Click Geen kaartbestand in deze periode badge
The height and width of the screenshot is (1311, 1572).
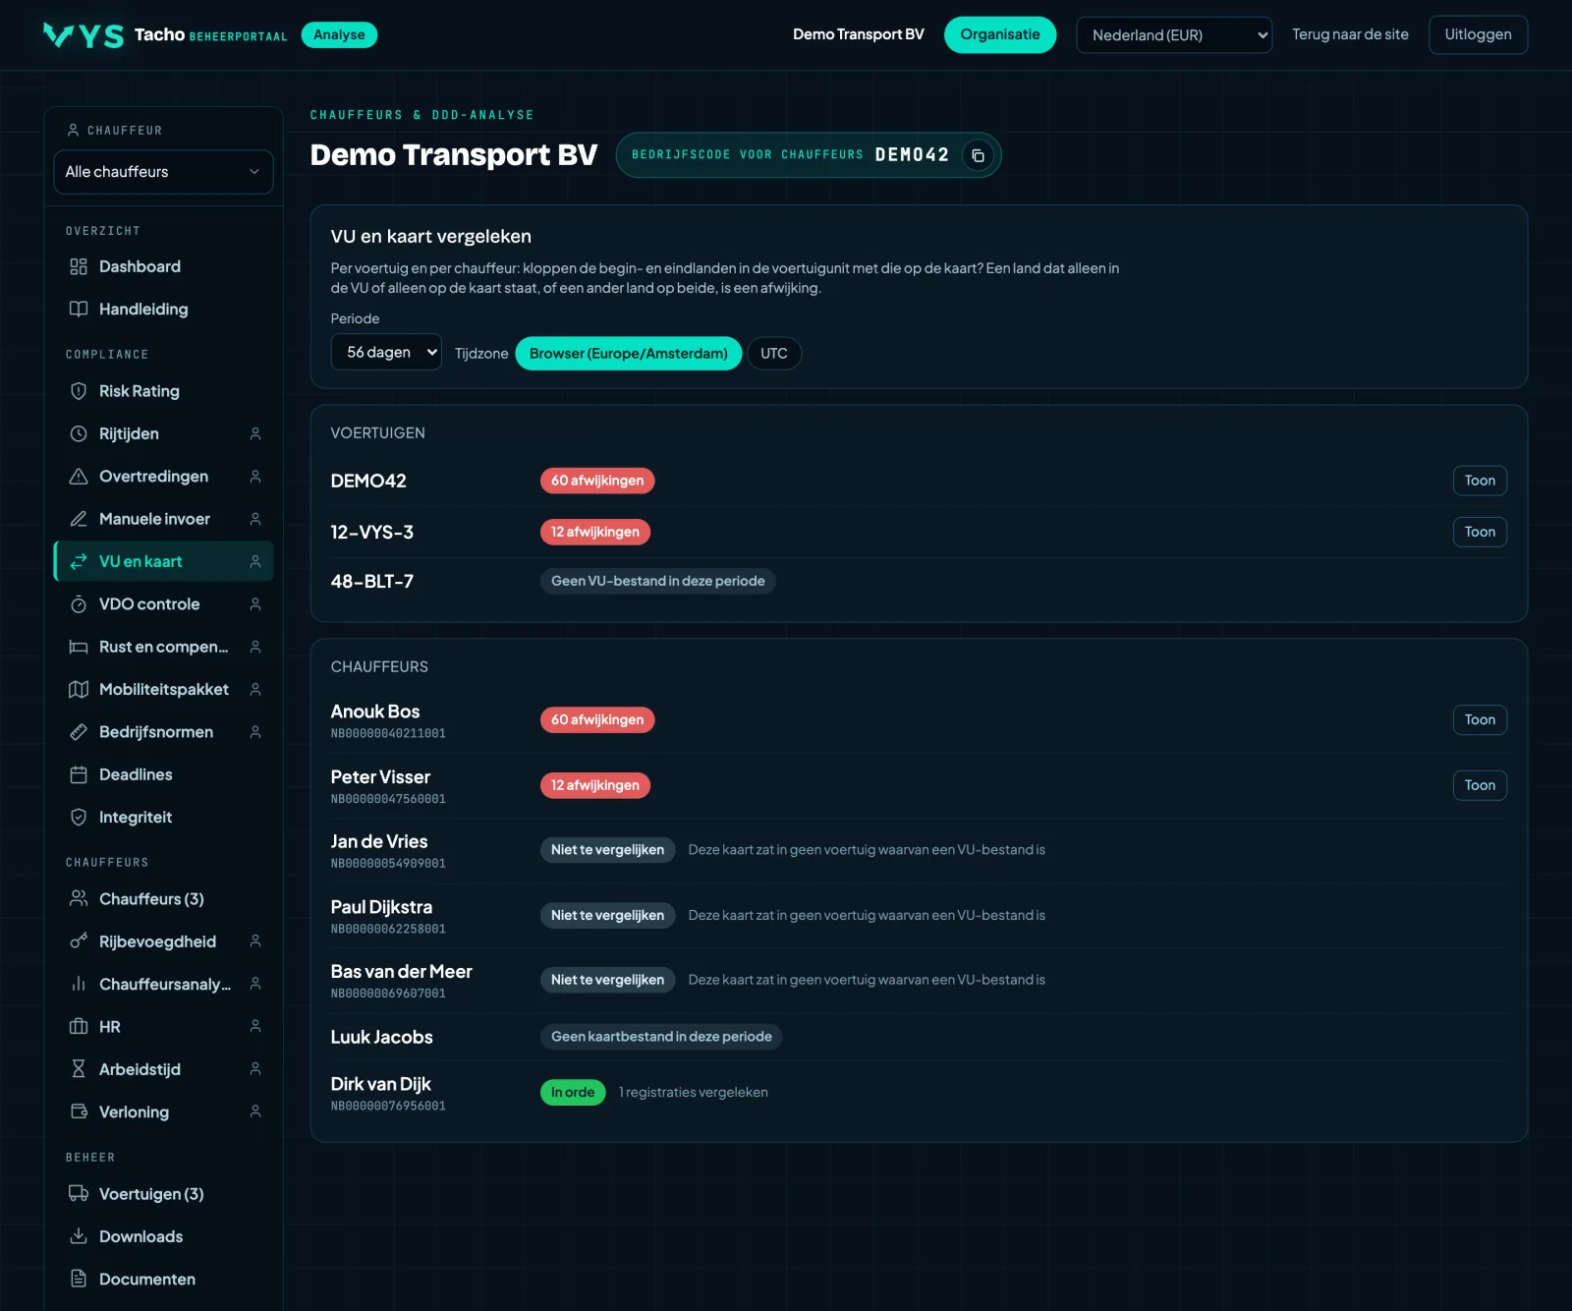pyautogui.click(x=661, y=1037)
